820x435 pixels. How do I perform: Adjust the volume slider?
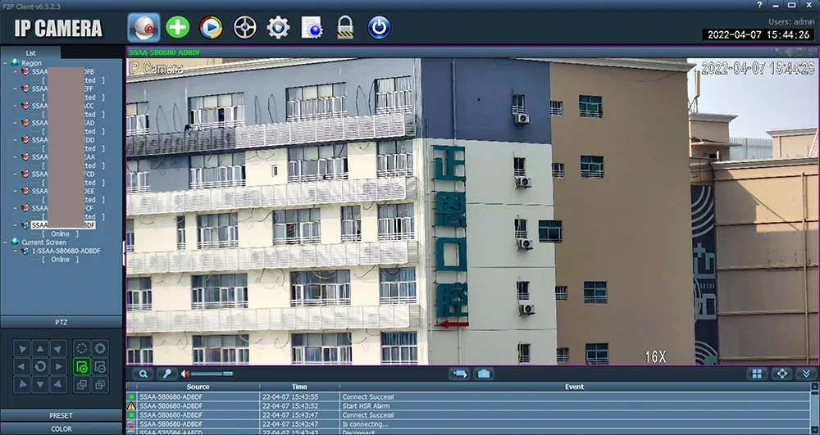tap(212, 374)
